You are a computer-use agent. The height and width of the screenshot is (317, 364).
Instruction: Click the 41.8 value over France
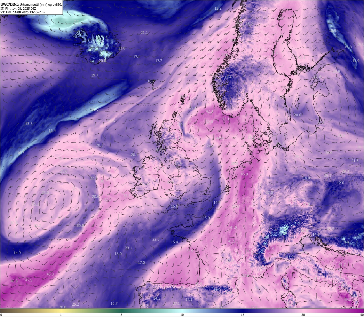pyautogui.click(x=233, y=228)
